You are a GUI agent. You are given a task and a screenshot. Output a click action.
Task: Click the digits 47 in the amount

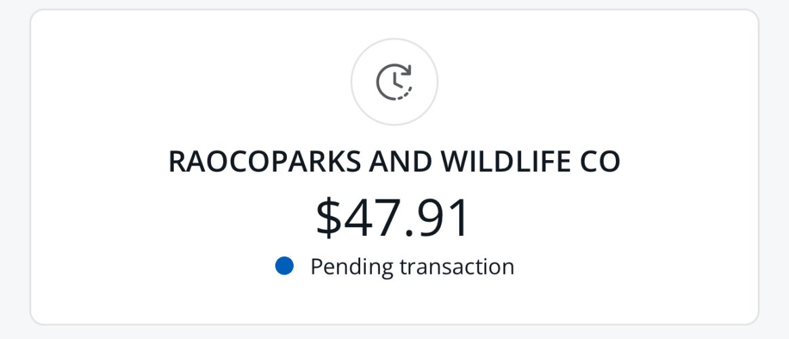point(371,218)
